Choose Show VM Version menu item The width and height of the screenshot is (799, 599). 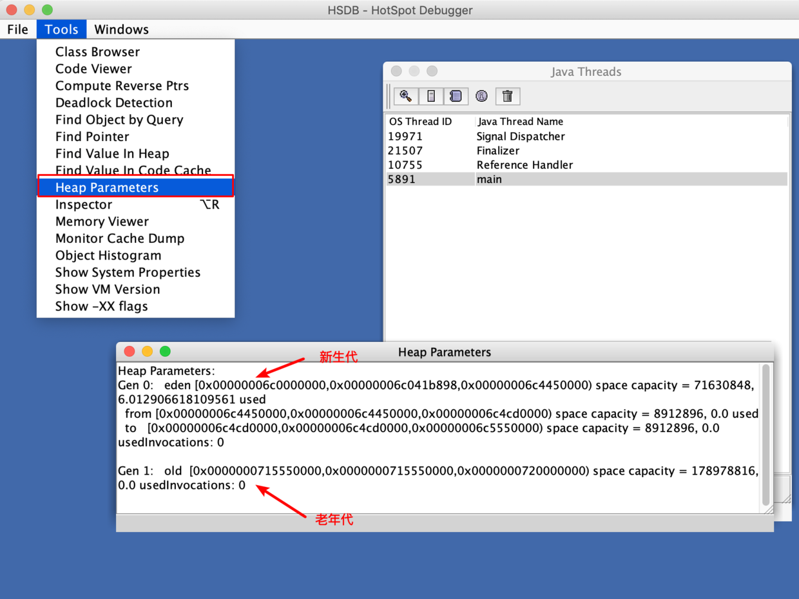pos(108,289)
